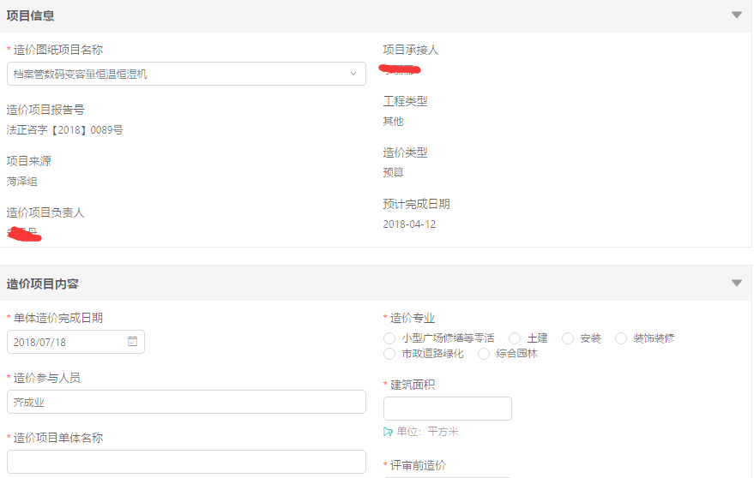Click the 其他 value under 工程类型
Viewport: 754px width, 478px height.
click(393, 122)
